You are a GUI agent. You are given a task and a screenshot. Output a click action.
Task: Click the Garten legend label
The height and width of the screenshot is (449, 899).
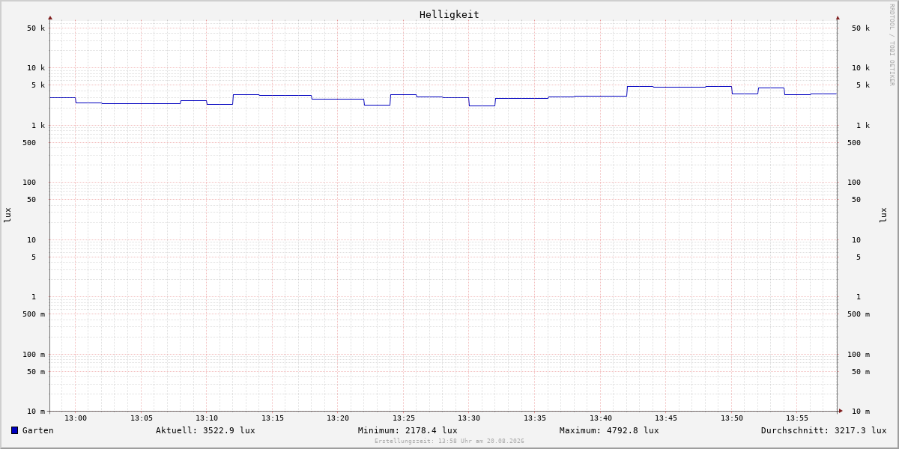tap(38, 430)
